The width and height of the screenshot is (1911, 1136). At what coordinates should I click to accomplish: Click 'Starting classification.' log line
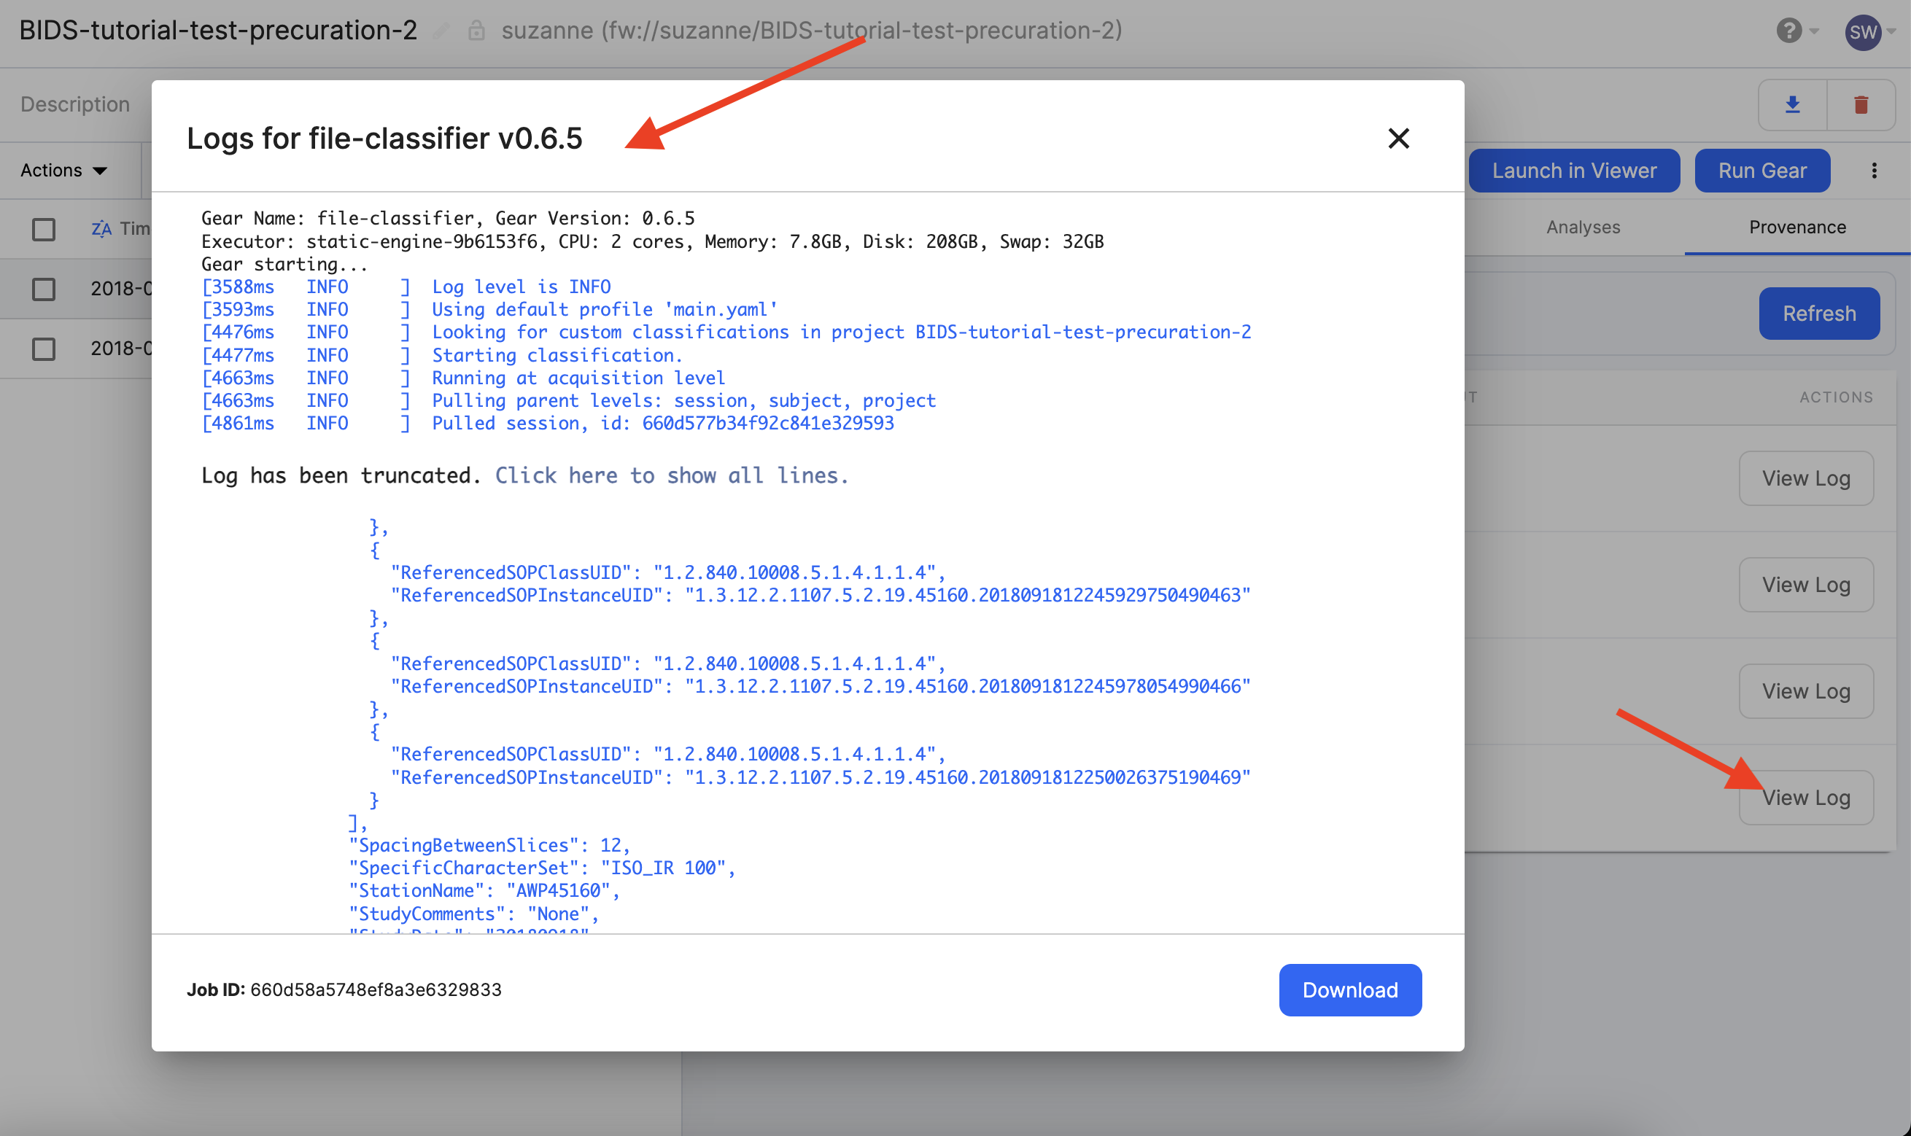pyautogui.click(x=442, y=355)
